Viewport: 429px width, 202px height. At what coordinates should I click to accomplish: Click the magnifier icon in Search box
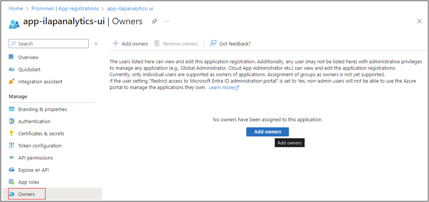point(14,44)
